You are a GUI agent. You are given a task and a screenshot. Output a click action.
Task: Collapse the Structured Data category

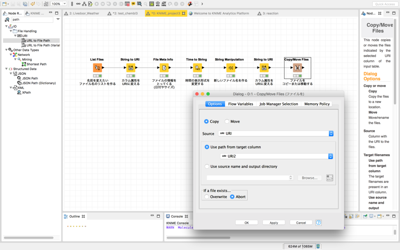click(x=6, y=69)
